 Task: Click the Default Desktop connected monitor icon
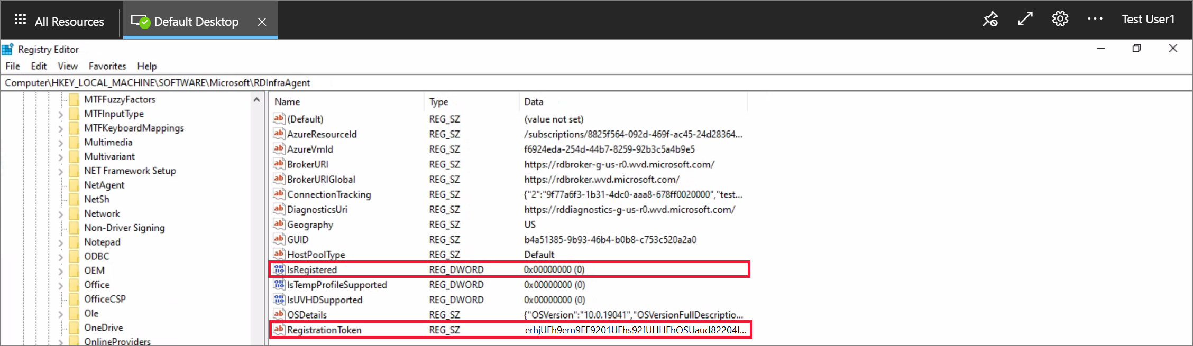pyautogui.click(x=141, y=22)
